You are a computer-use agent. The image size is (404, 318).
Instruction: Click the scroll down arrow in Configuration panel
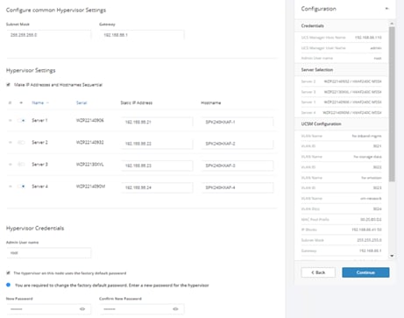392,256
